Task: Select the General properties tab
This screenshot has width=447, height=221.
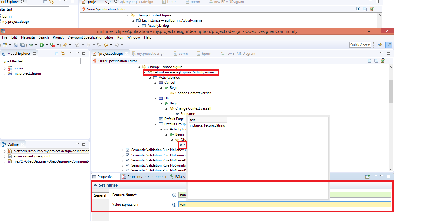Action: (x=100, y=195)
